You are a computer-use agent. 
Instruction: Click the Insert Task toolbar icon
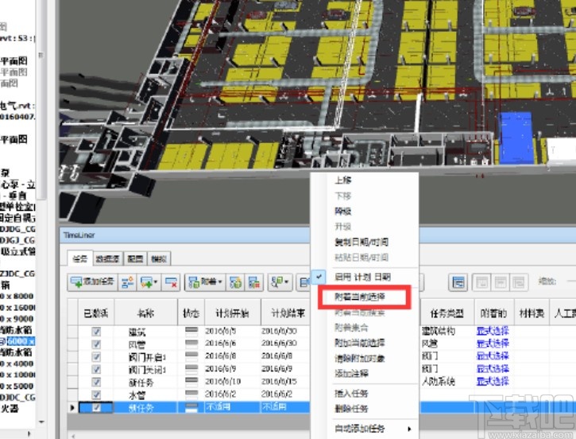coord(127,282)
